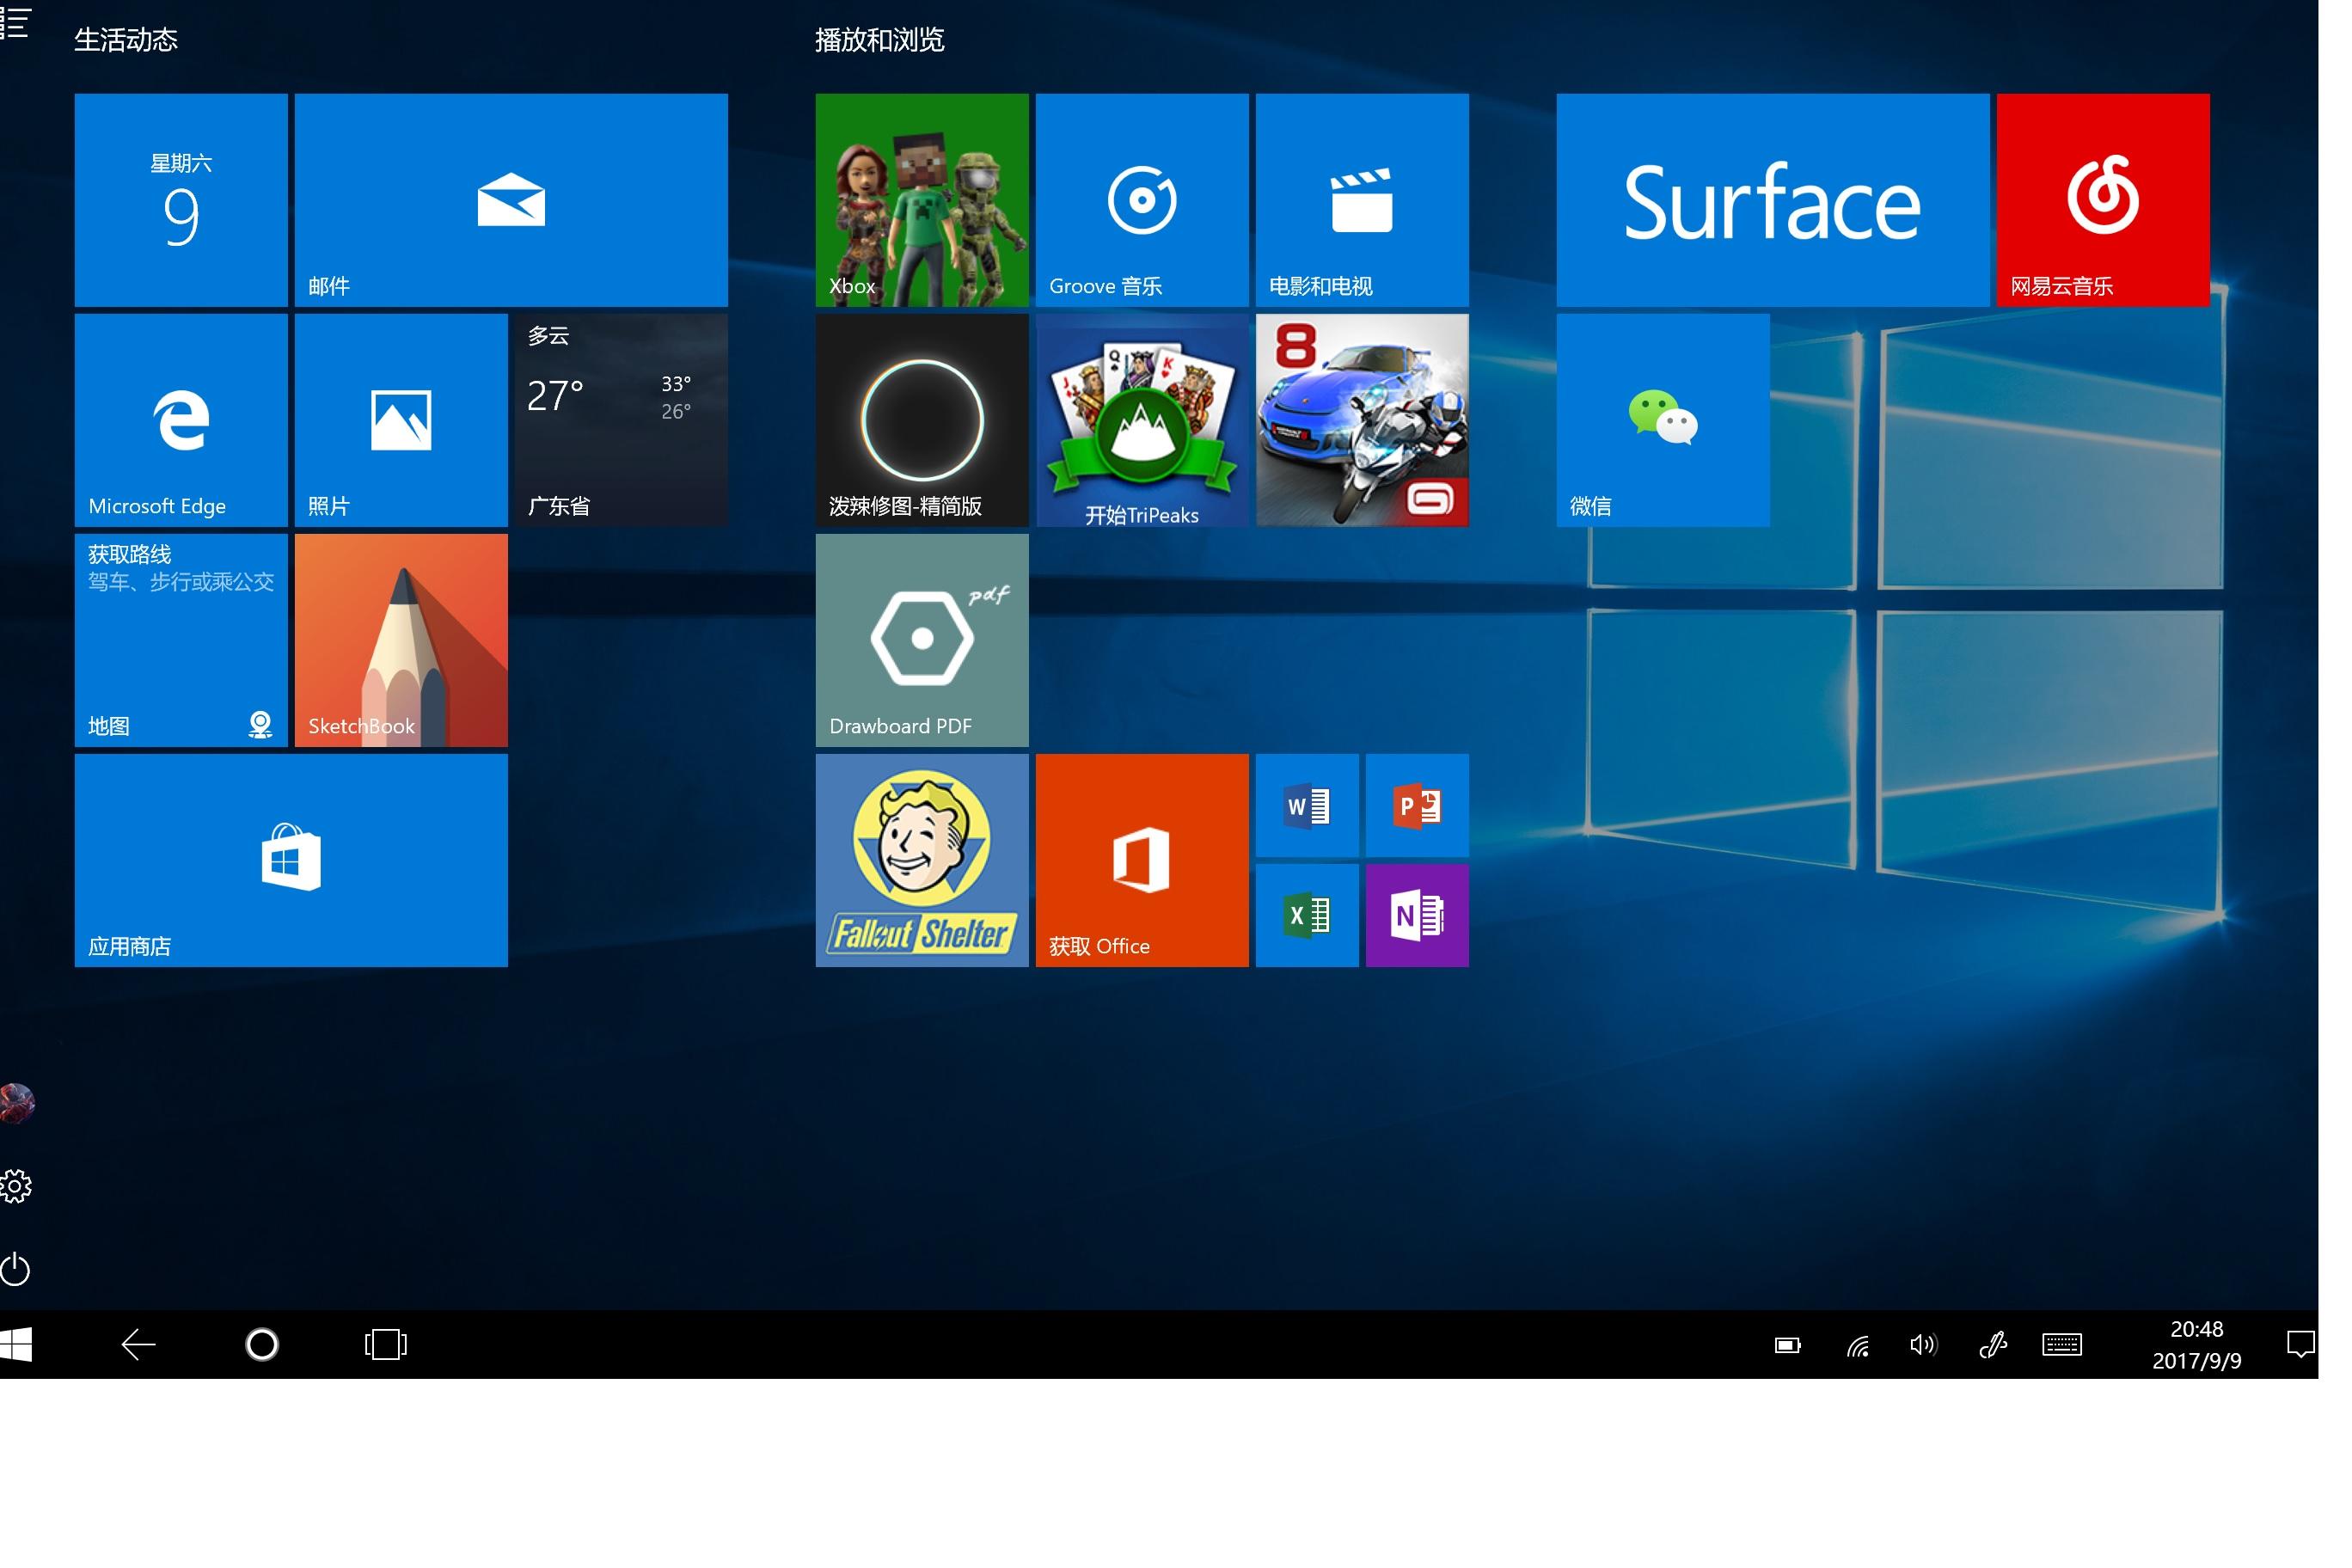Play Fallout Shelter
Image resolution: width=2352 pixels, height=1568 pixels.
point(921,860)
